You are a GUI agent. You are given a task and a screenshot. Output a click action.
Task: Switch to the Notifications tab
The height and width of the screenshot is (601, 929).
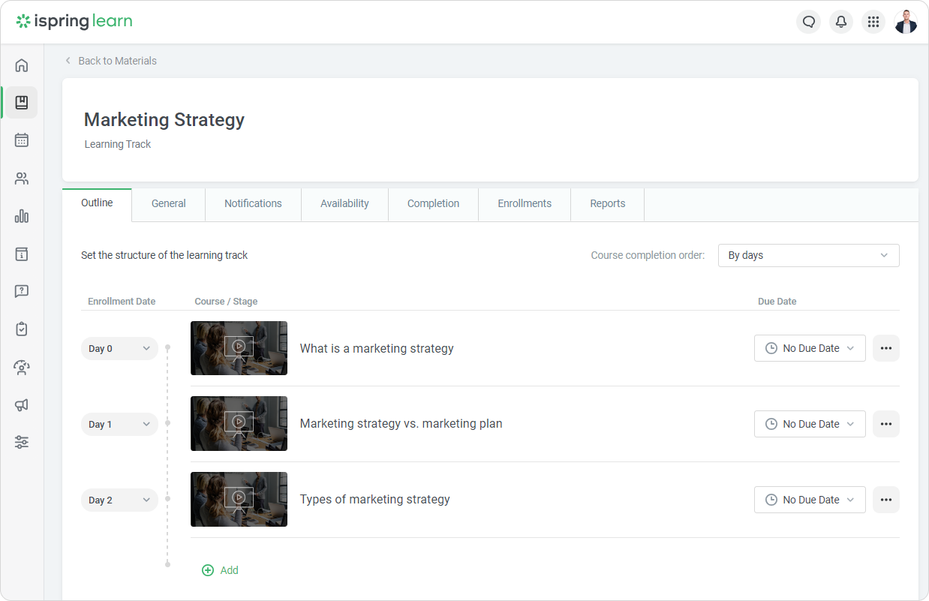click(253, 204)
